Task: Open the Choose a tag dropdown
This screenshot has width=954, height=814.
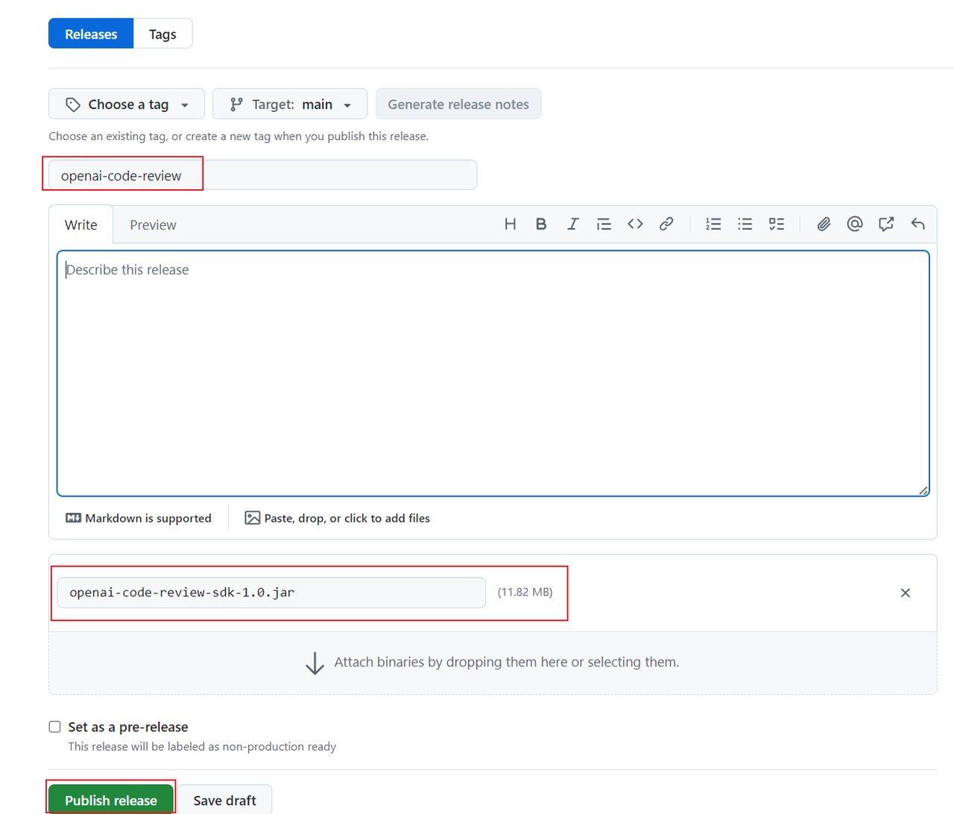Action: tap(127, 104)
